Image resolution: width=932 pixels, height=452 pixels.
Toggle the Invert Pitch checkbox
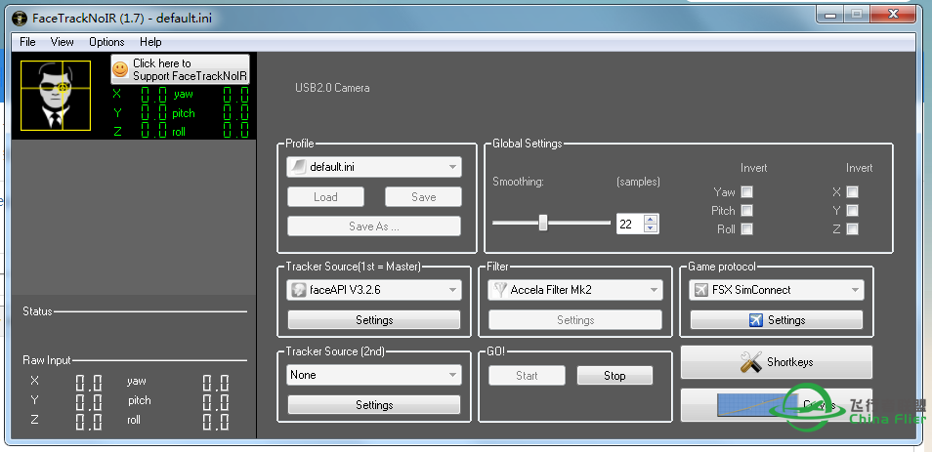(746, 211)
